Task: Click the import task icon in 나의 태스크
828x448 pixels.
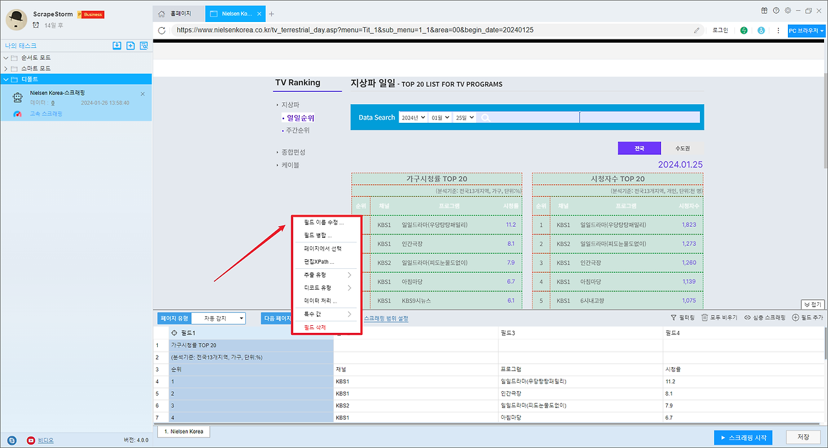Action: [116, 45]
